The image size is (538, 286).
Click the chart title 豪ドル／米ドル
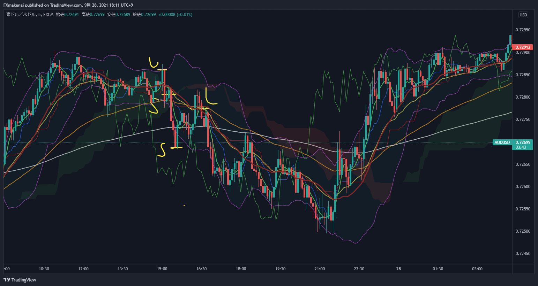click(x=21, y=15)
